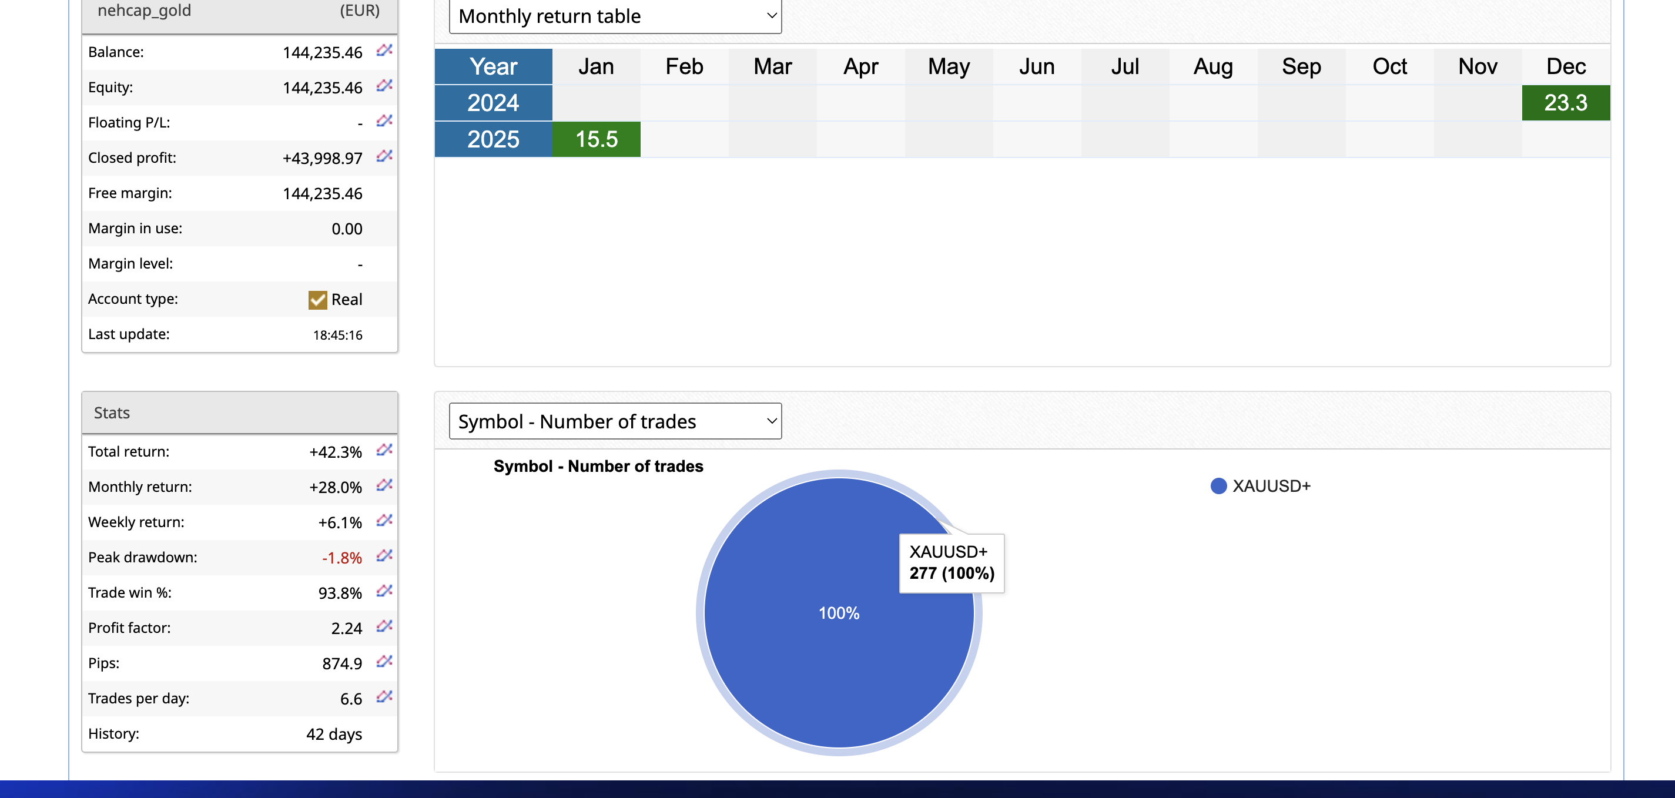Click chart icon next to Closed profit
The width and height of the screenshot is (1675, 798).
pyautogui.click(x=384, y=156)
